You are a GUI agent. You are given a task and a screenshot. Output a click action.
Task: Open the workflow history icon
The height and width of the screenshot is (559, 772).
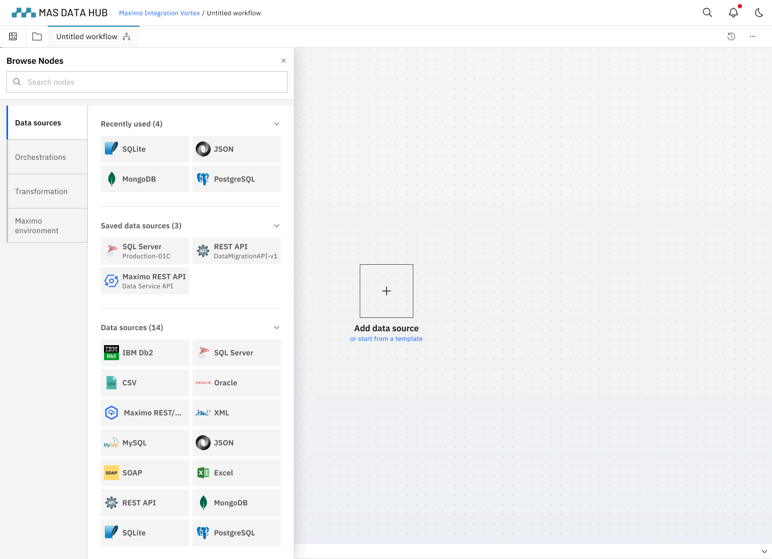731,36
